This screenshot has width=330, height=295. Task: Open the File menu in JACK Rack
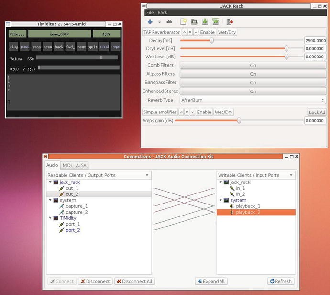[x=150, y=12]
